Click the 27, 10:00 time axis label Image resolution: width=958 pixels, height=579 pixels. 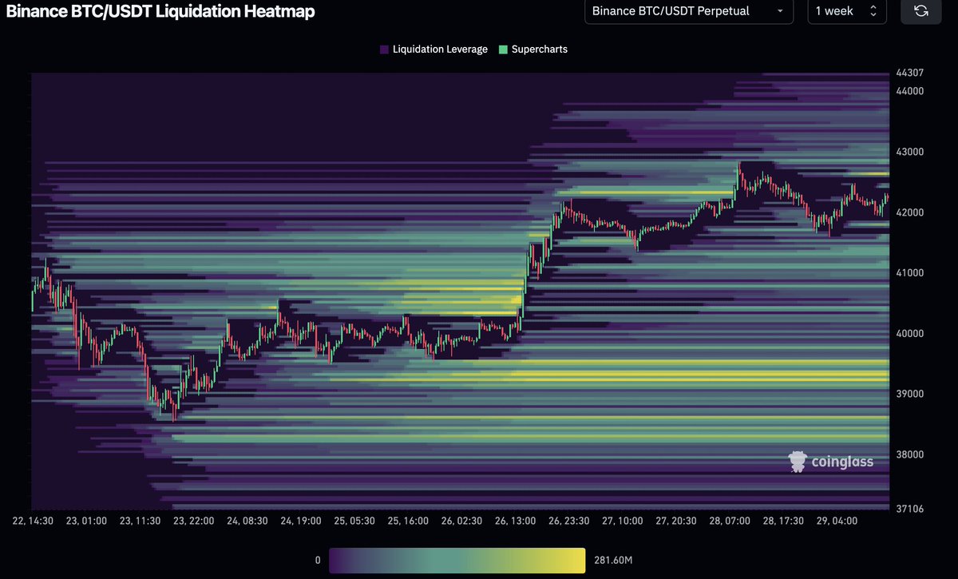[x=623, y=521]
